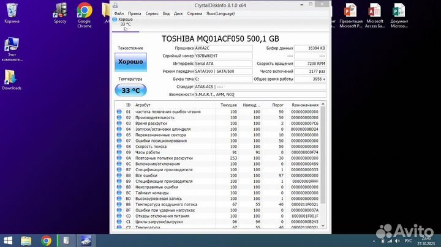
Task: Click the Raw-значения column header
Action: [305, 105]
